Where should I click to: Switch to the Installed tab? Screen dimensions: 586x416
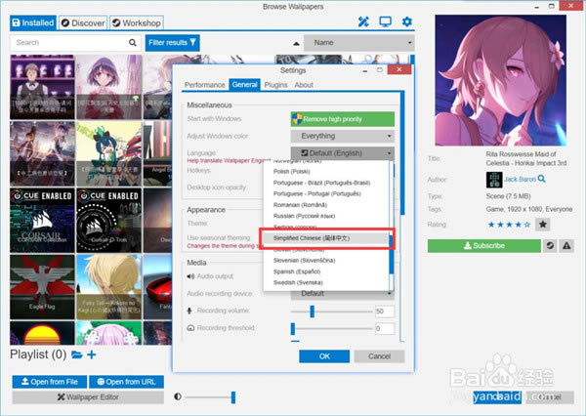pos(33,22)
